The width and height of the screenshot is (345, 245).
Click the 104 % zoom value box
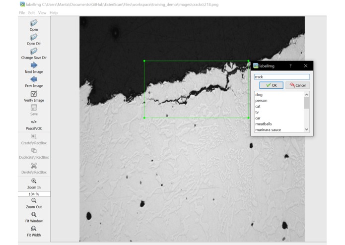34,194
